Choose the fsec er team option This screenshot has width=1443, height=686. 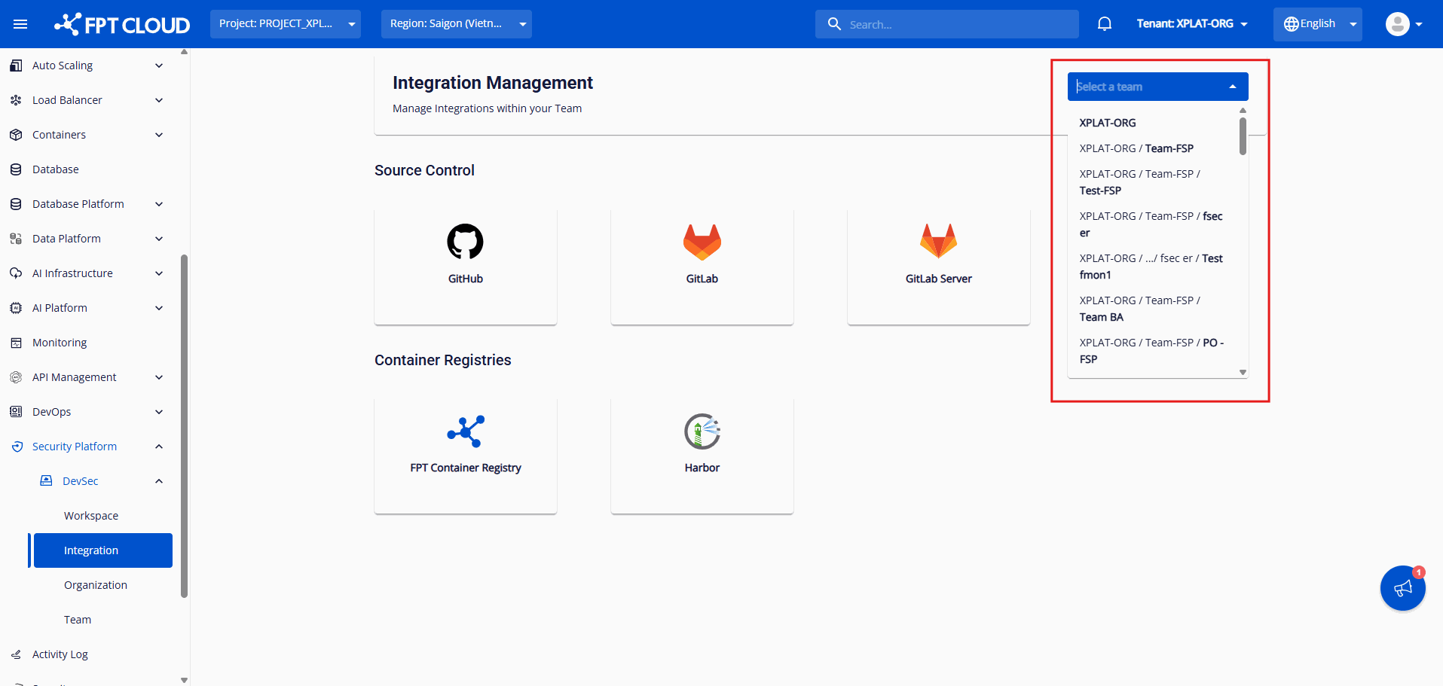coord(1152,224)
